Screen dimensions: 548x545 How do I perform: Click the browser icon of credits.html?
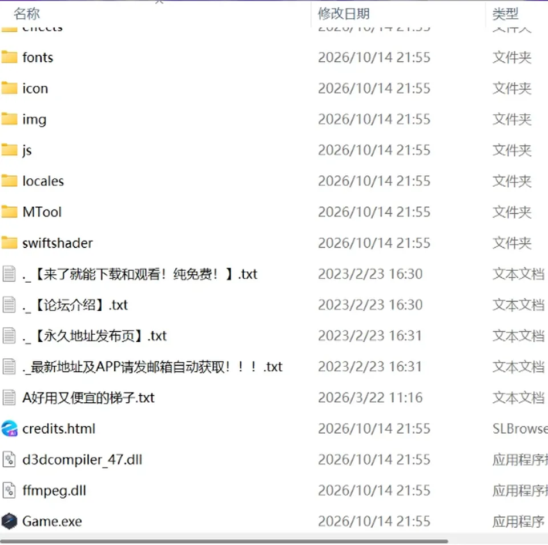[9, 428]
